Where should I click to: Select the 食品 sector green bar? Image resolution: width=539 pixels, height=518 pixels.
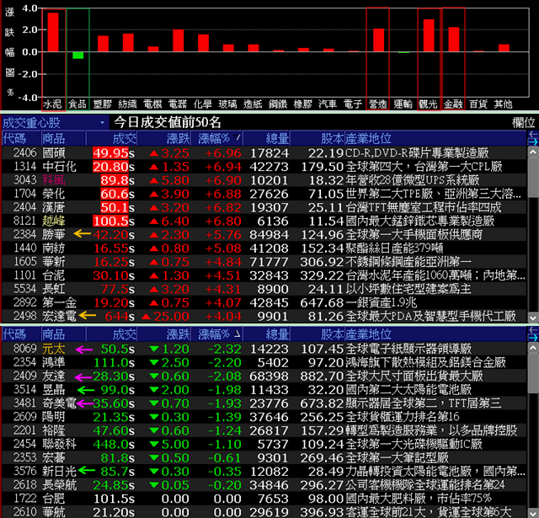point(78,56)
